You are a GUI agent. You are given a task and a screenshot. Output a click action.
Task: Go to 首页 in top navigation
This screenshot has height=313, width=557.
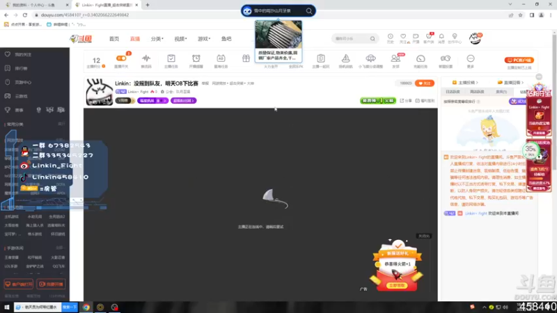coord(114,39)
